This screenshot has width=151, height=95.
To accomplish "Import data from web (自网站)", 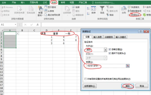I will coord(5,11).
